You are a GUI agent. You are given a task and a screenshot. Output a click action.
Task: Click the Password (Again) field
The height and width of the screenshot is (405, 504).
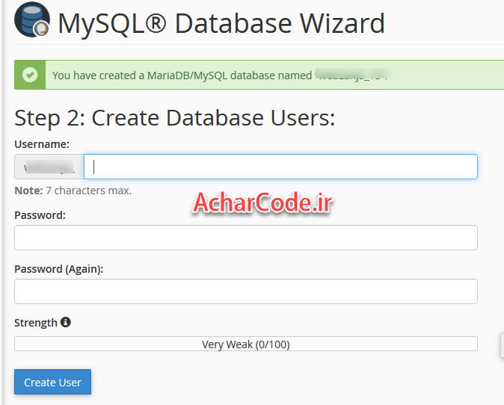point(246,291)
